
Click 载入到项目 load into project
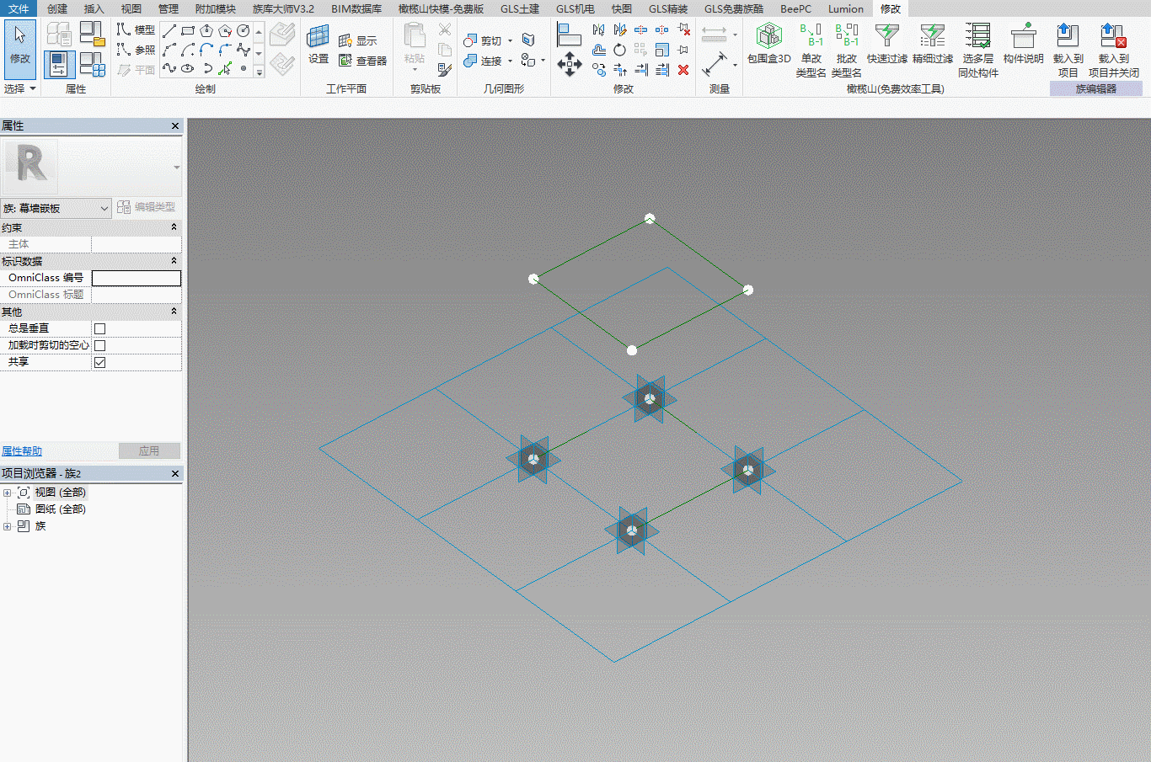[x=1068, y=51]
